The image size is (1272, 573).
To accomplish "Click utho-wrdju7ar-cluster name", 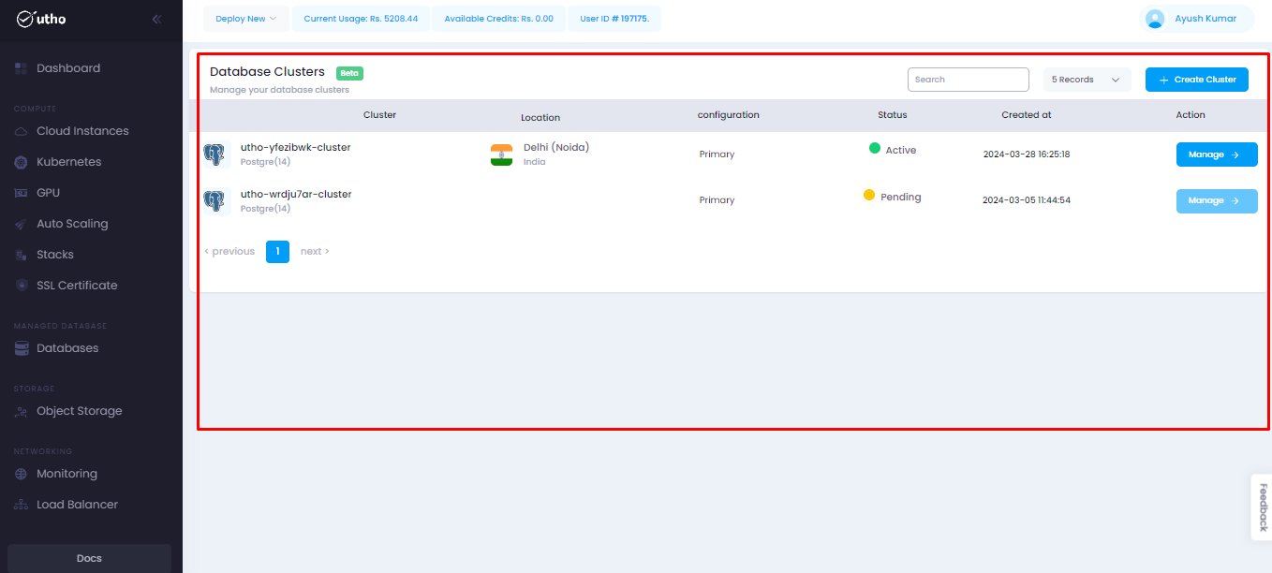I will [x=296, y=194].
